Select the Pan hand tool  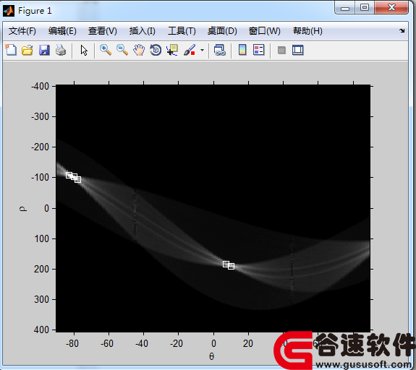139,50
